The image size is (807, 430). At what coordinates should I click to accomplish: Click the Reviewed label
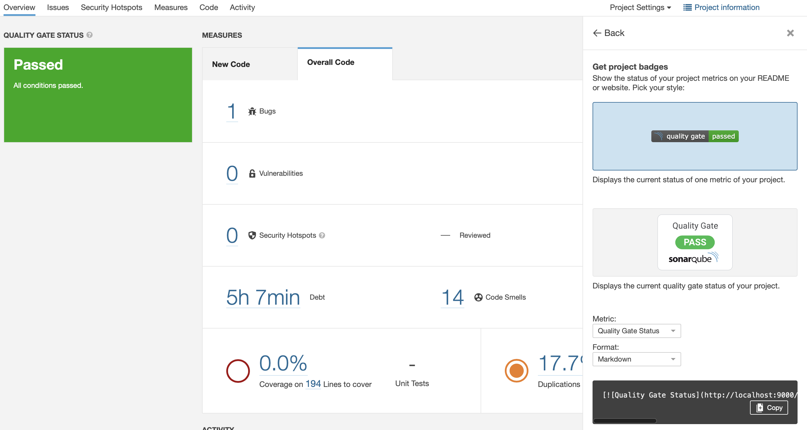coord(475,235)
